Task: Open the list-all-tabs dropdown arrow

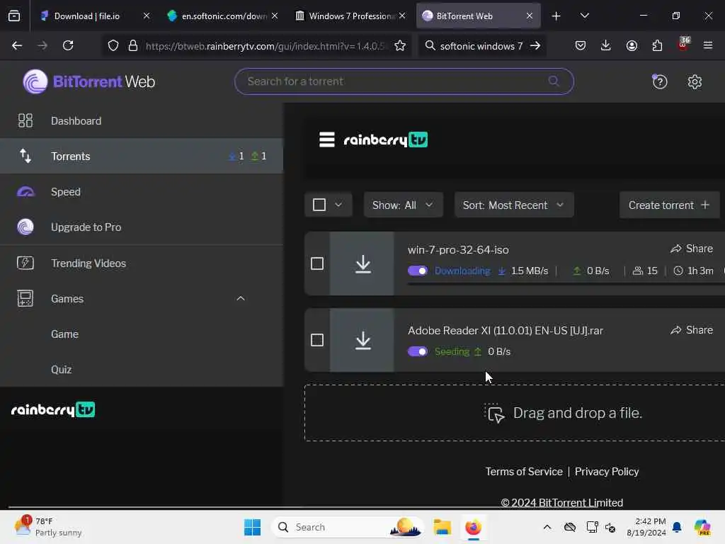Action: (x=584, y=16)
